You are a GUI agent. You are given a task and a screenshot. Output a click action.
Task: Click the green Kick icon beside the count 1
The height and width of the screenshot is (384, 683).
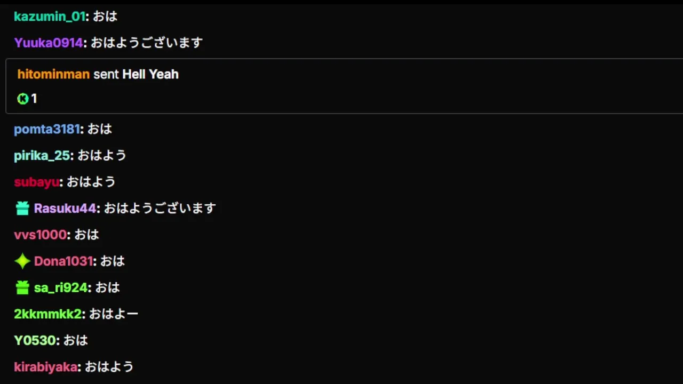pos(22,99)
